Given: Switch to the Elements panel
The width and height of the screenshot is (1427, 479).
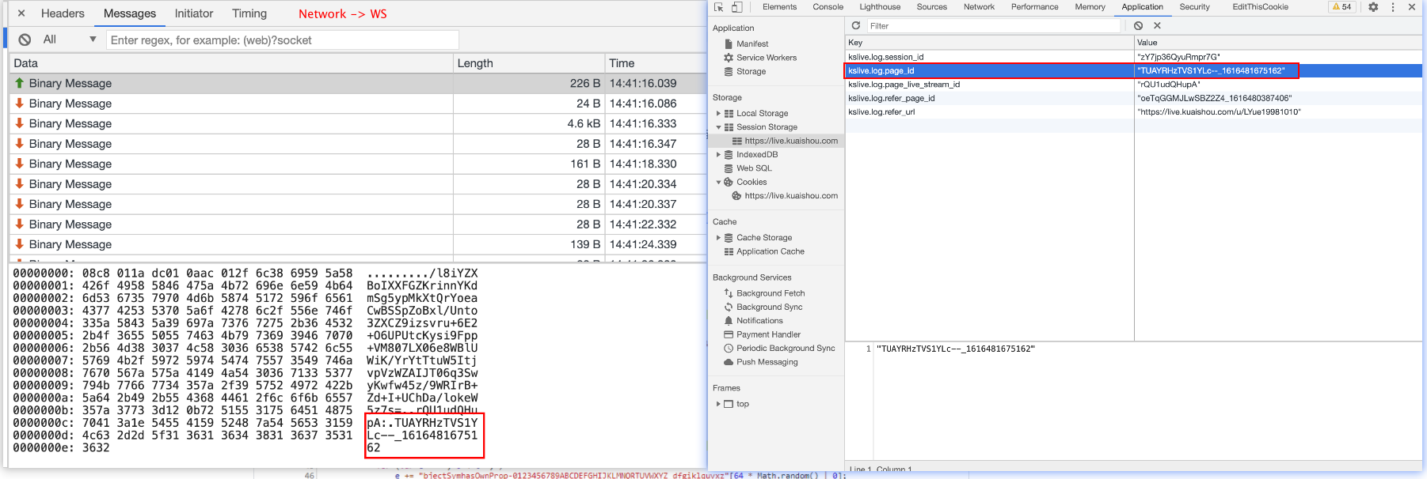Looking at the screenshot, I should tap(779, 7).
